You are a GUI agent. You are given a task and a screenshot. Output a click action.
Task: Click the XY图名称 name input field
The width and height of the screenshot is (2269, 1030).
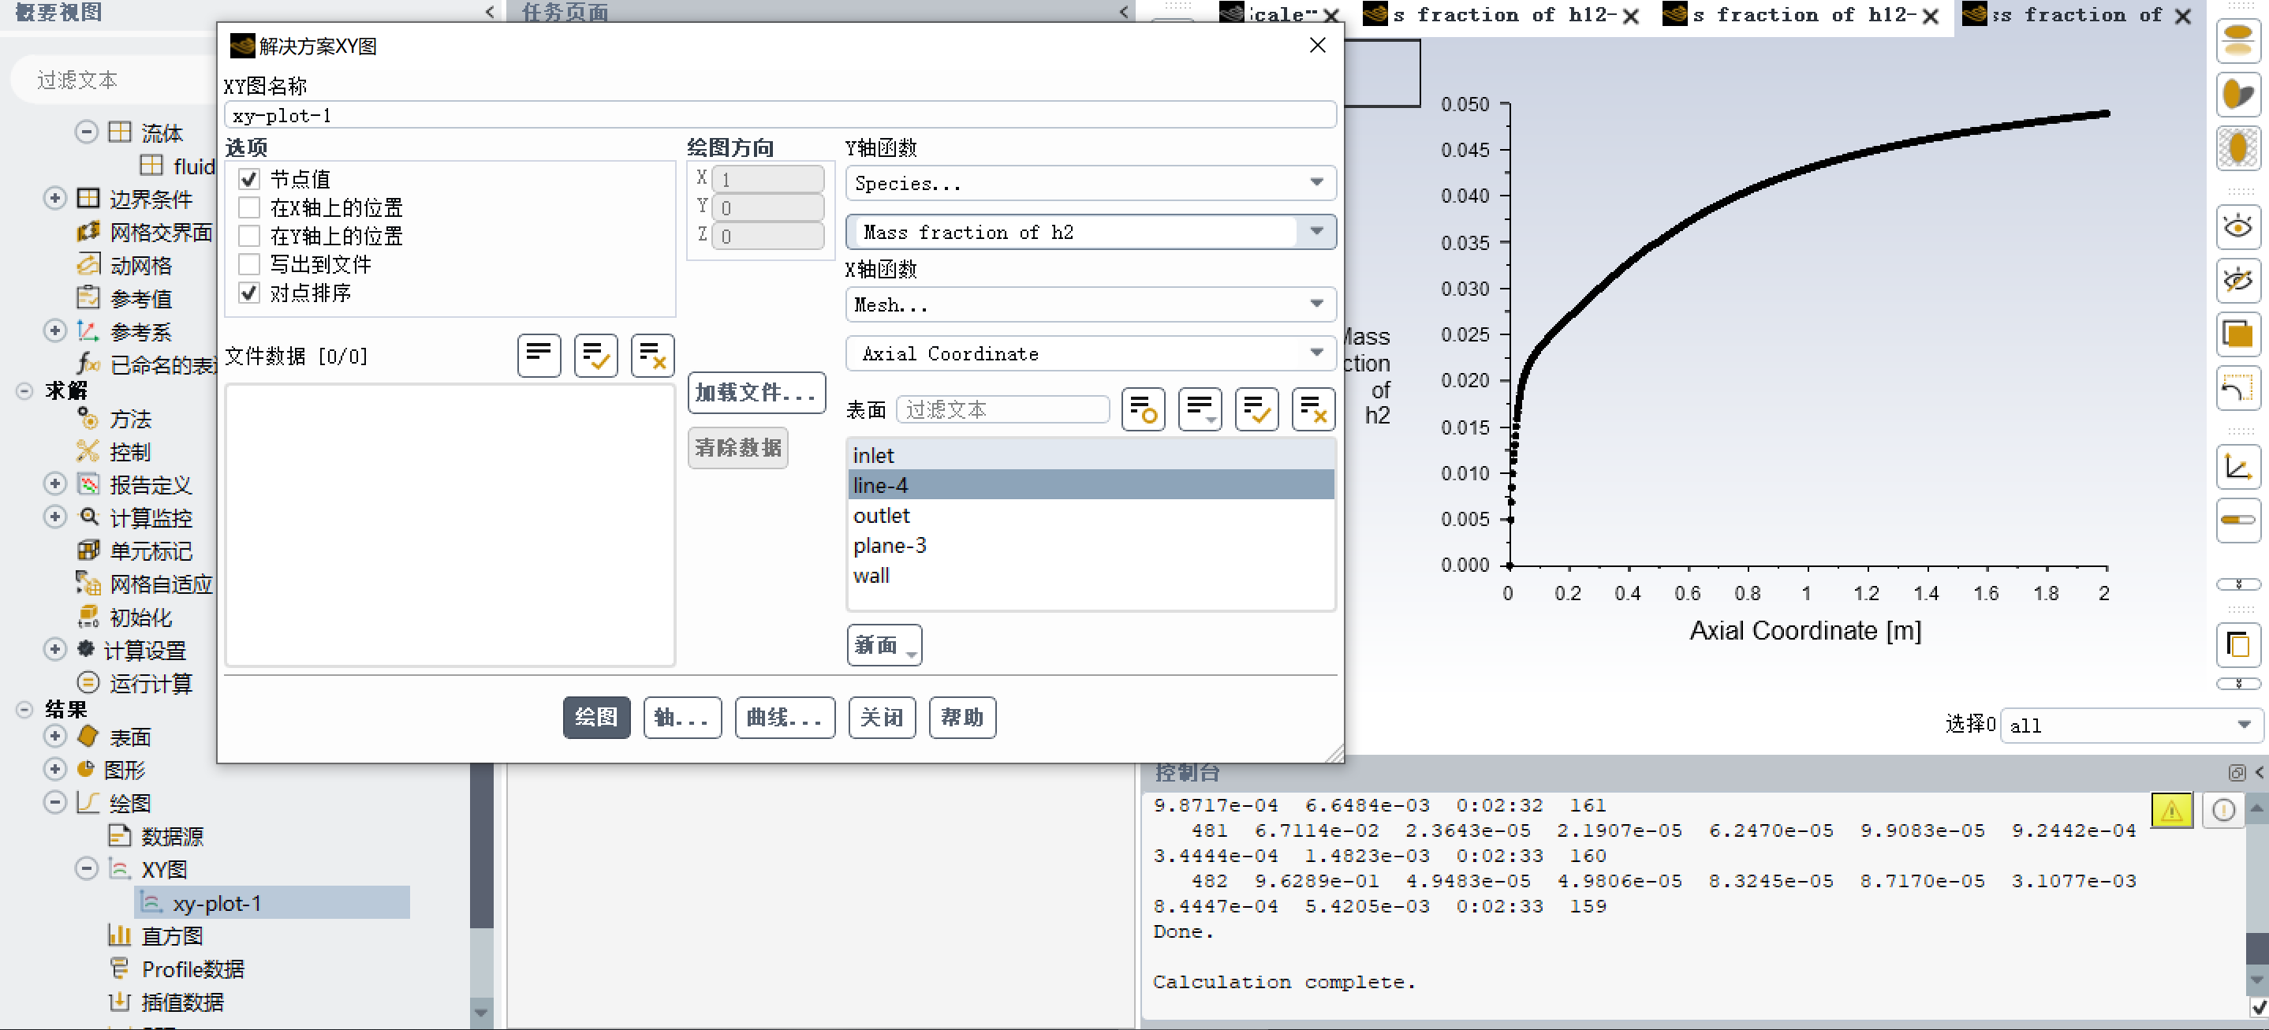(778, 115)
